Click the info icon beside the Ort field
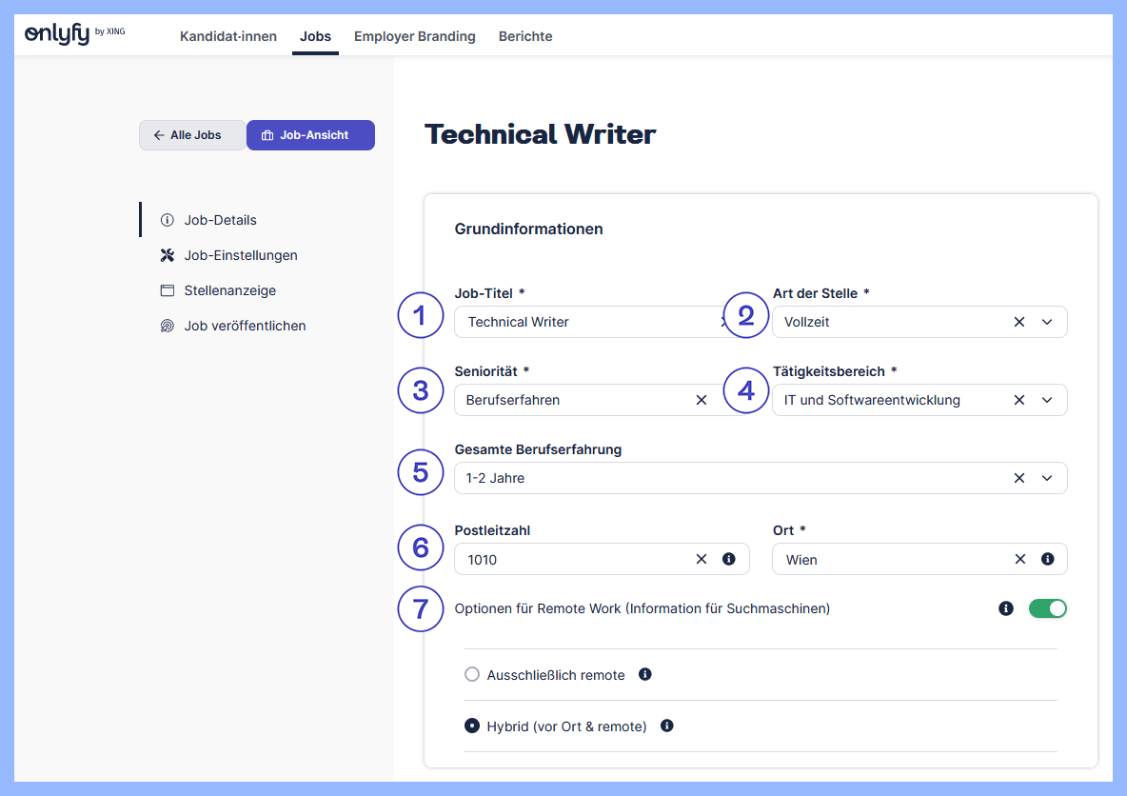 1048,559
